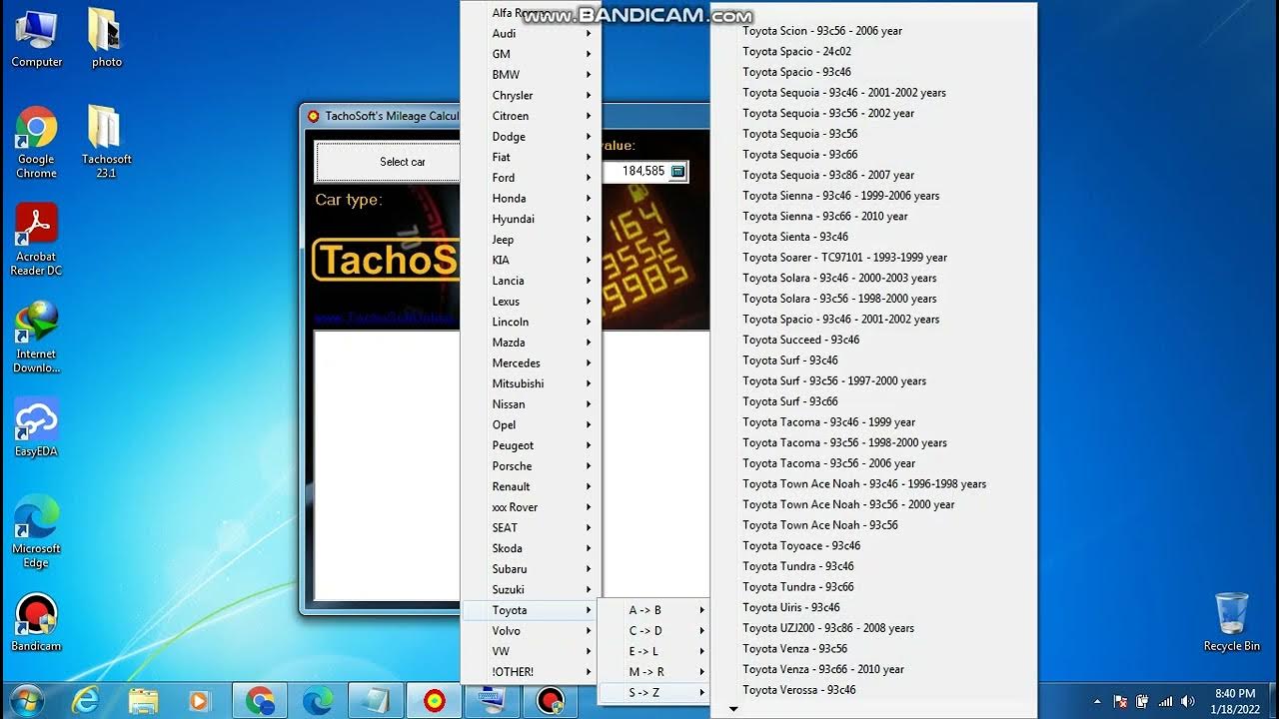The height and width of the screenshot is (719, 1279).
Task: Launch Acrobat Reader DC desktop shortcut
Action: click(37, 240)
